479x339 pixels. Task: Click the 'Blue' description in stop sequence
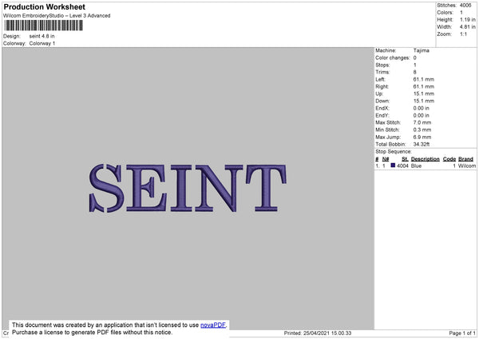point(416,166)
